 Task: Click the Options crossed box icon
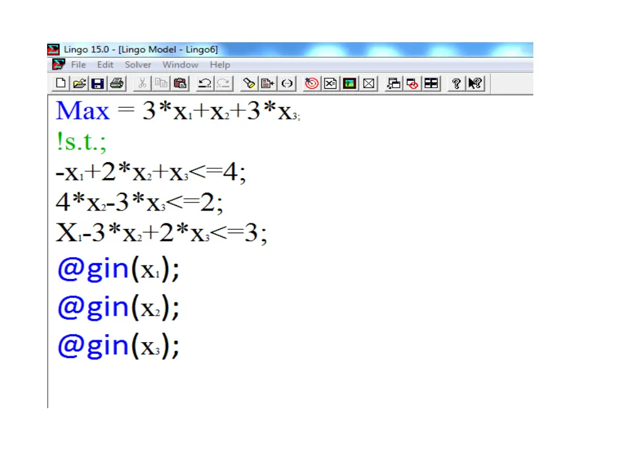(369, 83)
